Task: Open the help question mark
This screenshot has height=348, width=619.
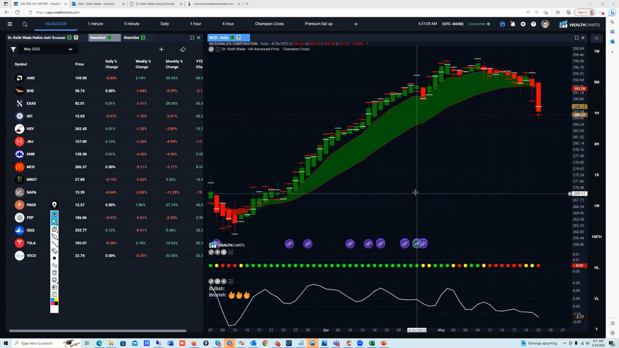Action: coord(534,24)
